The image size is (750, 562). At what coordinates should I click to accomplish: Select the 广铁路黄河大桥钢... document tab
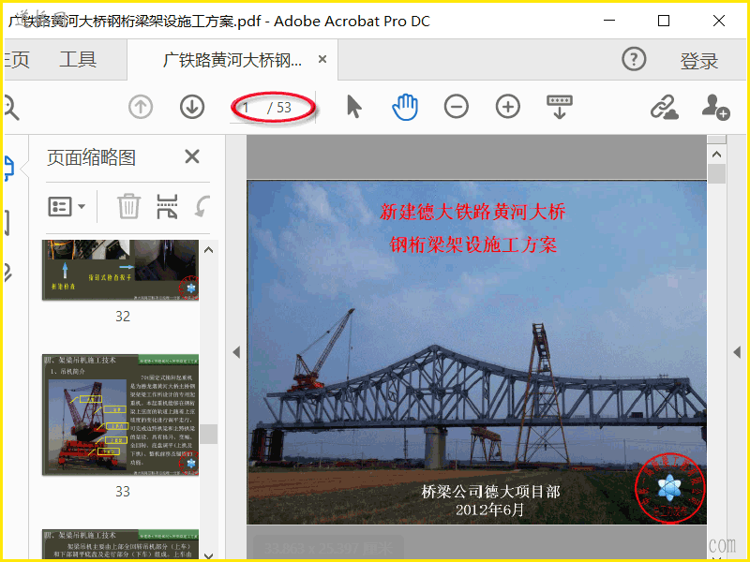[232, 60]
